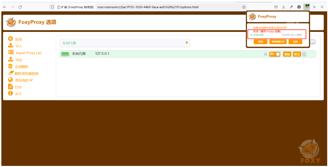
Task: Click the fox logo beside FoxyProxy 选项
Action: (x=11, y=22)
